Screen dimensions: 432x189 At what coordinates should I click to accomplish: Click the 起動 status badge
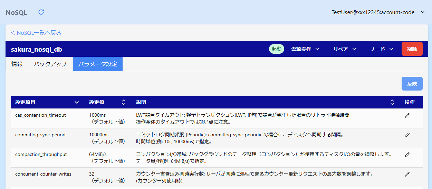coord(276,49)
